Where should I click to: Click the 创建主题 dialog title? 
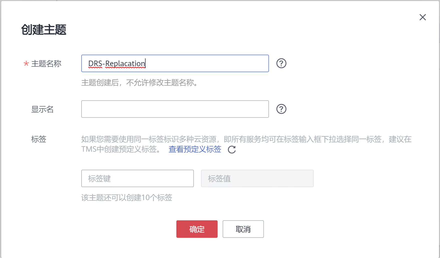(x=44, y=30)
